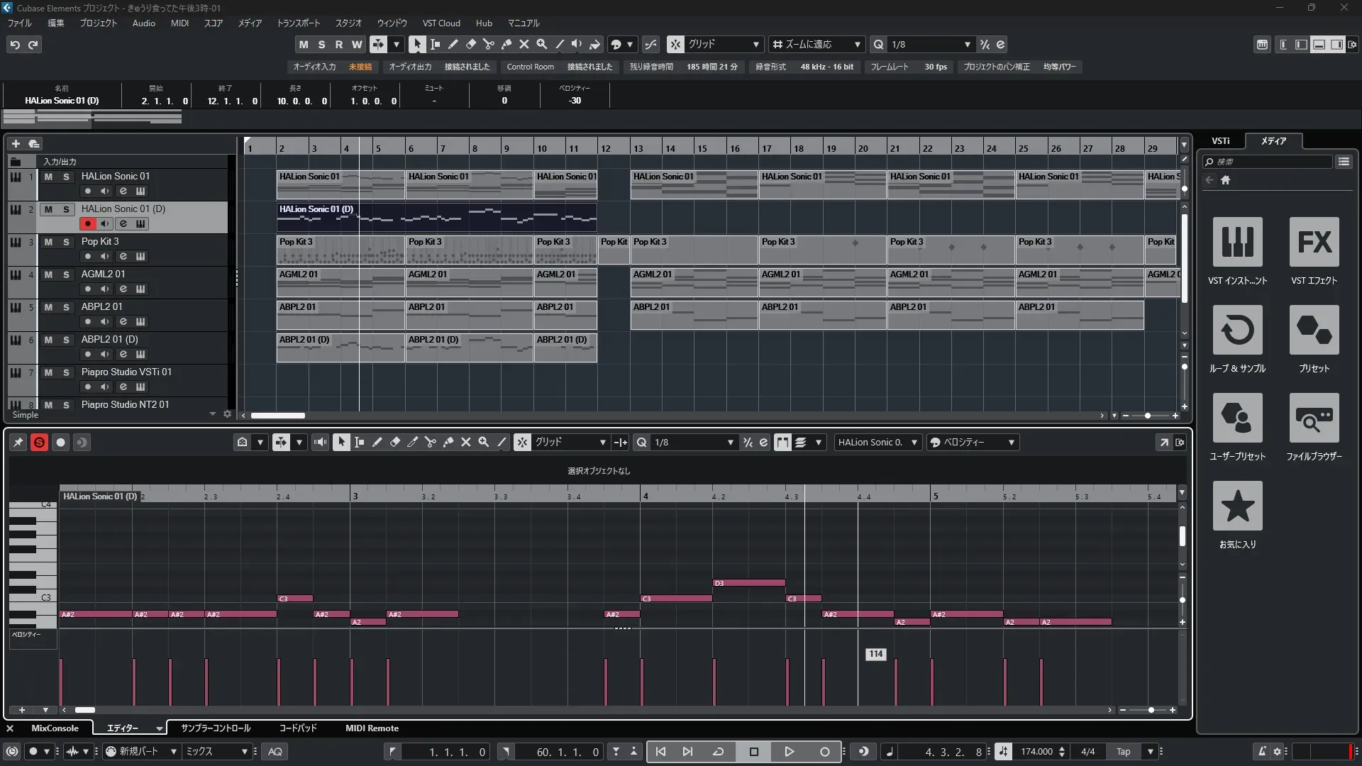Select the Eraser tool in top toolbar
Image resolution: width=1362 pixels, height=766 pixels.
coord(470,44)
